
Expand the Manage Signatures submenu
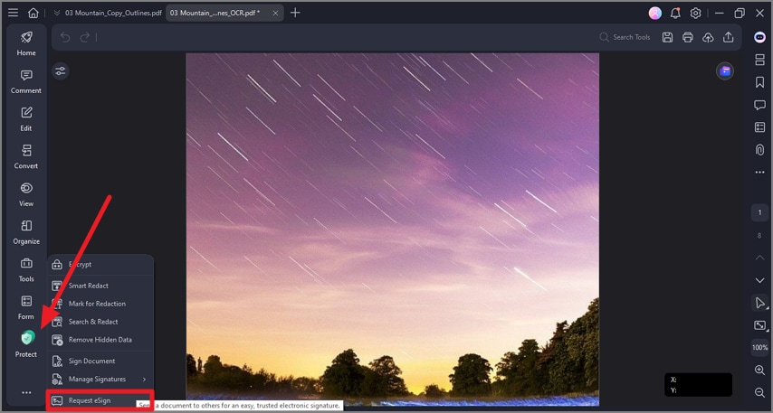[100, 379]
